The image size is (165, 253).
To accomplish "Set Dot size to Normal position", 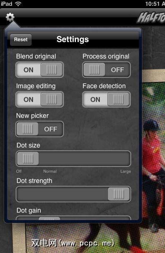I will click(x=50, y=159).
